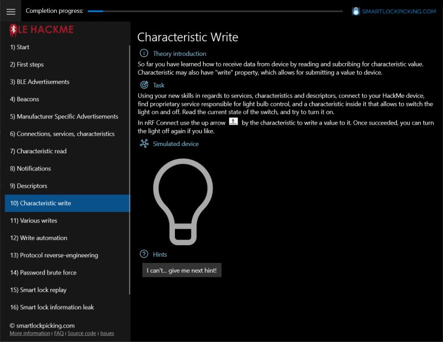Screen dimensions: 443x342
Task: Click the completion progress bar
Action: (216, 9)
